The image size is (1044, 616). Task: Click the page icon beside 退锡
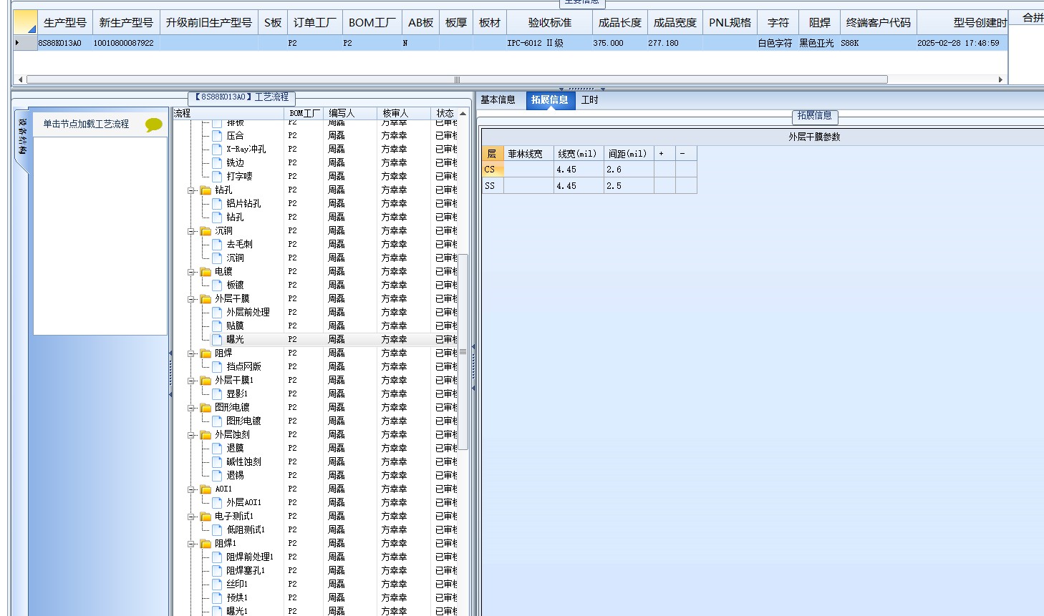point(217,475)
